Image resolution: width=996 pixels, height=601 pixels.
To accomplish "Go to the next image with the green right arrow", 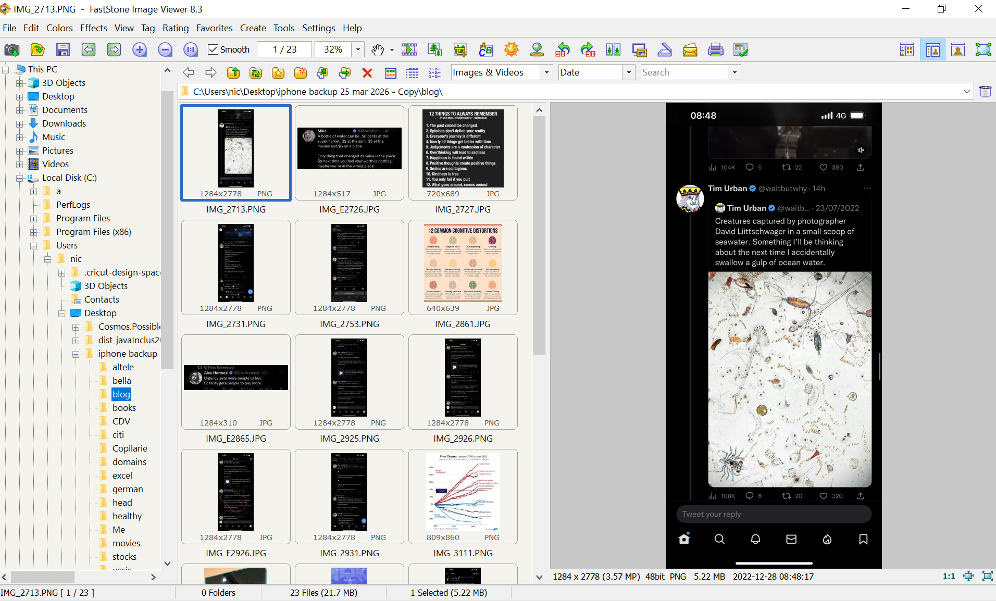I will [x=114, y=49].
